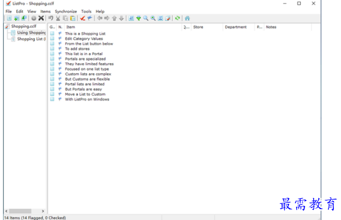Click the note with checkmark toolbar icon
The height and width of the screenshot is (220, 341).
168,18
